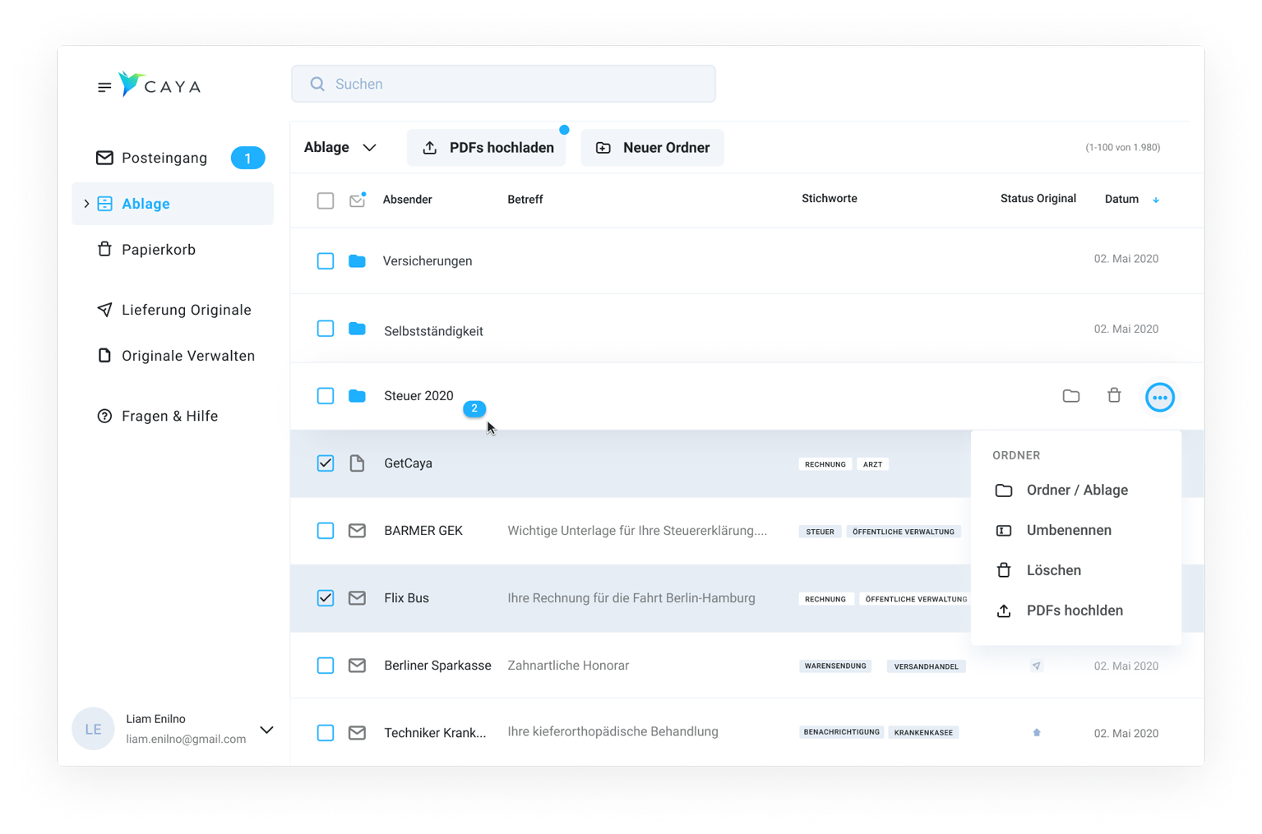Viewport: 1262px width, 834px height.
Task: Click the Stichworte column header
Action: [x=830, y=199]
